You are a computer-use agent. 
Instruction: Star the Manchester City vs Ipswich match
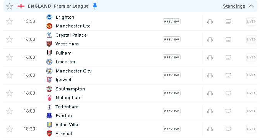(x=10, y=75)
